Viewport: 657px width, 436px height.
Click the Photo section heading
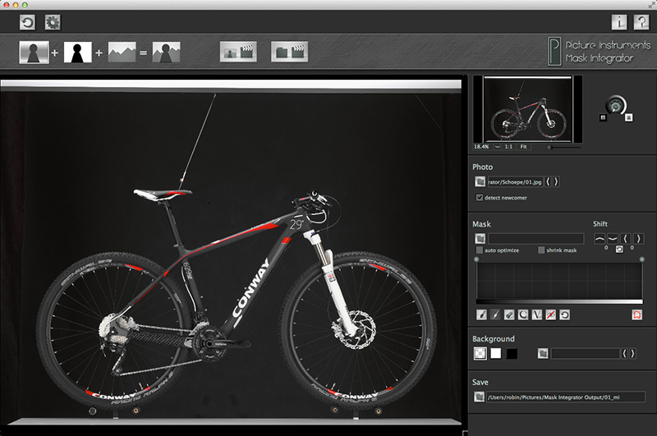click(483, 167)
